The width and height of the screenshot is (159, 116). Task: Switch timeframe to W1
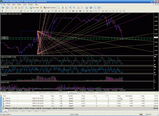click(x=120, y=11)
